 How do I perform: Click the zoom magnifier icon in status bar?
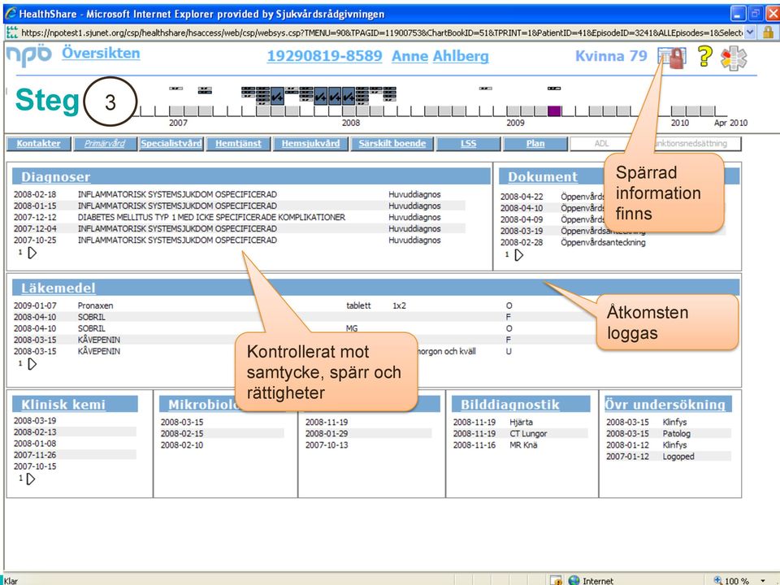click(x=717, y=580)
